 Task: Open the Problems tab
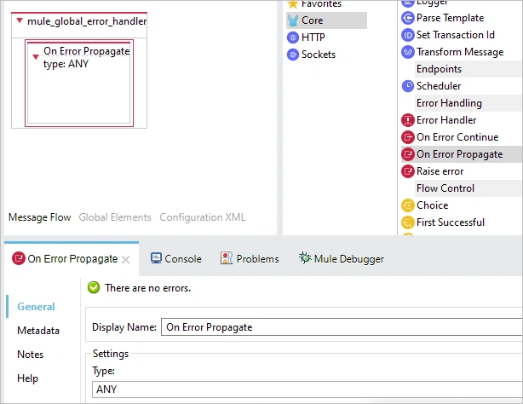coord(250,259)
